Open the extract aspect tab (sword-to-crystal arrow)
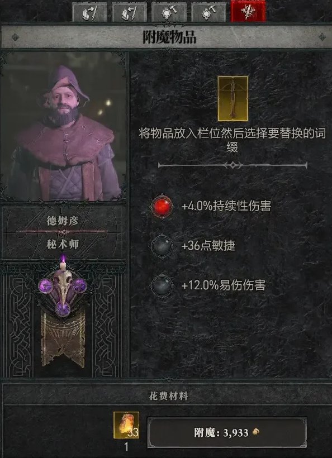 pyautogui.click(x=129, y=12)
